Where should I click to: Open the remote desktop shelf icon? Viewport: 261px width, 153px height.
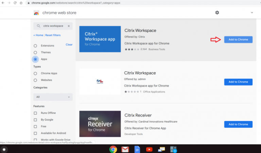click(x=161, y=150)
